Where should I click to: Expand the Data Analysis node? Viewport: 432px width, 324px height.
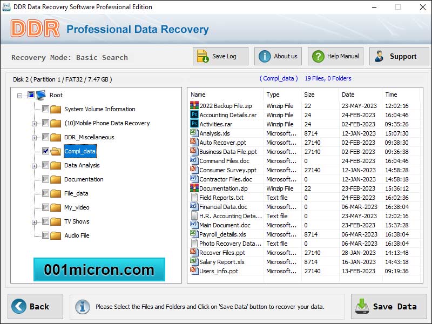[x=33, y=165]
